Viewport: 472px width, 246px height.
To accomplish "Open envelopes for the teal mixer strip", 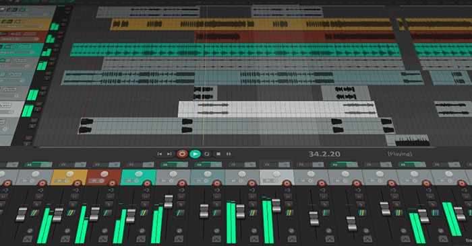I will 141,239.
